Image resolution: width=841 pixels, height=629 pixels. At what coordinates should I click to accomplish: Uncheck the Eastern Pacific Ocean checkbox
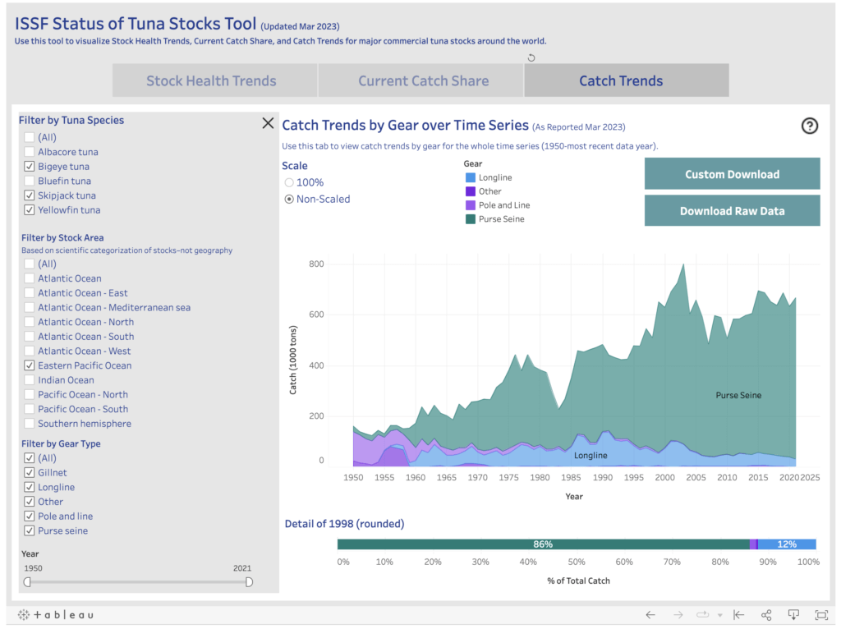(30, 365)
